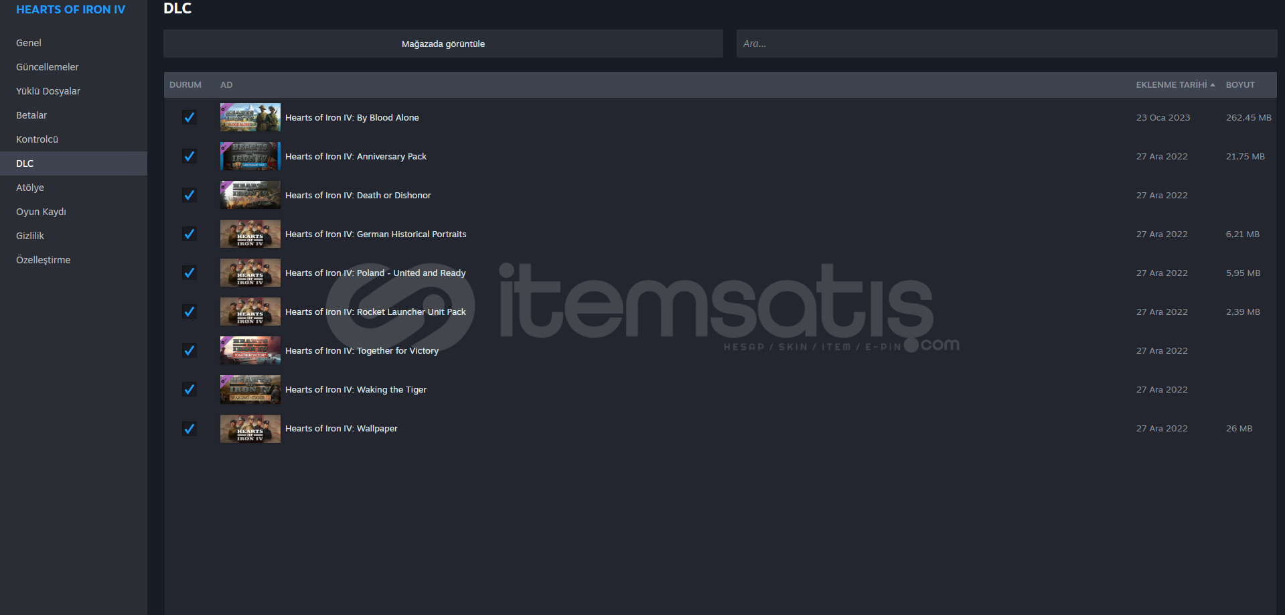Click the 26 MB size value
This screenshot has height=615, width=1285.
point(1239,428)
